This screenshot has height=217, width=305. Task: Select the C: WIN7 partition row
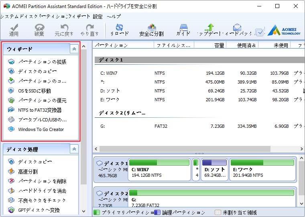pyautogui.click(x=199, y=73)
